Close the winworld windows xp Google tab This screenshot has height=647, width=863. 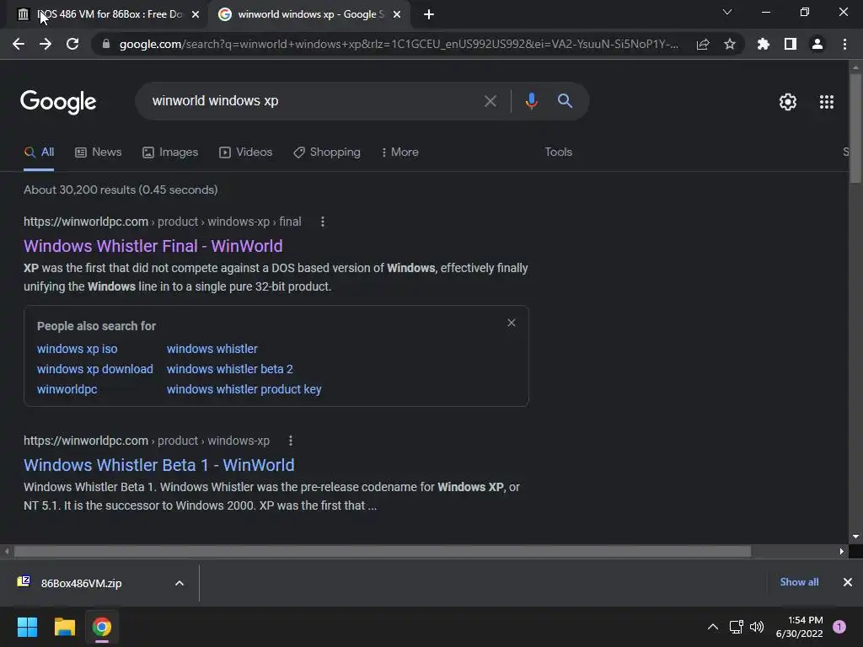click(397, 15)
